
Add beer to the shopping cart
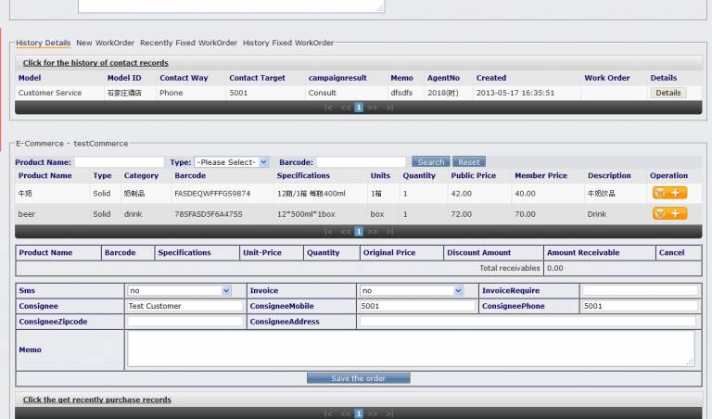coord(669,213)
